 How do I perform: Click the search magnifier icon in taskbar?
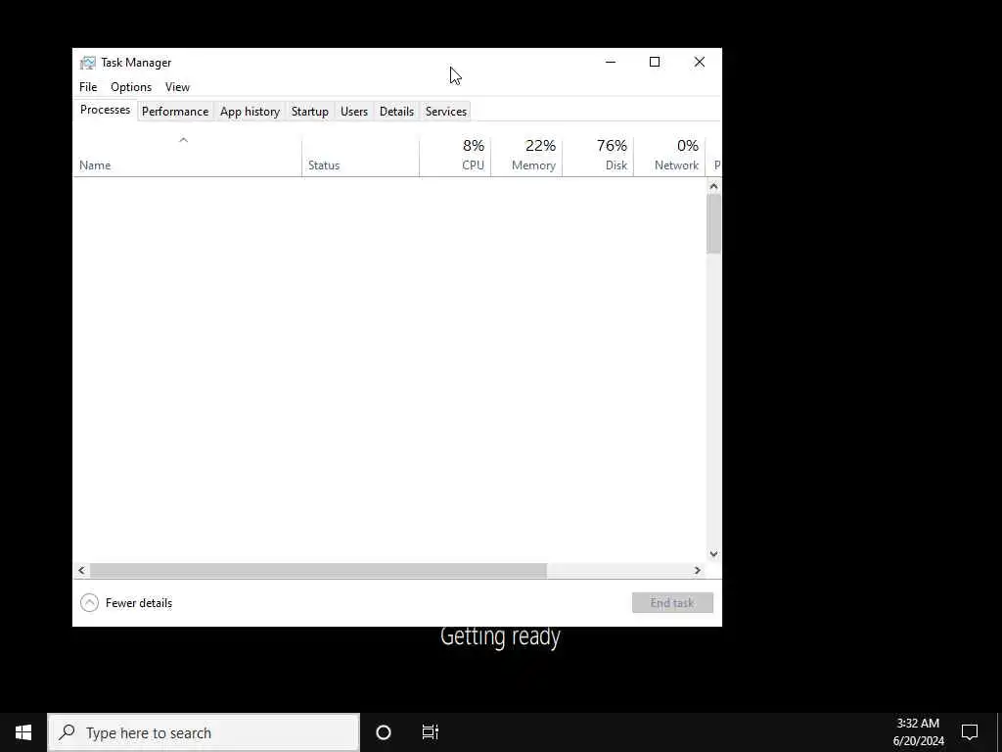pyautogui.click(x=67, y=732)
